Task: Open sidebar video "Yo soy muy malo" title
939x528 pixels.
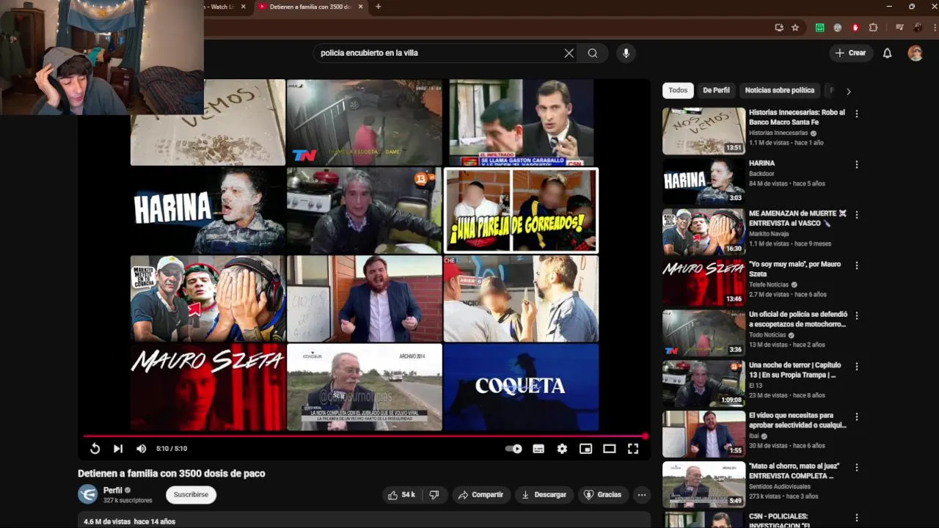Action: (794, 268)
